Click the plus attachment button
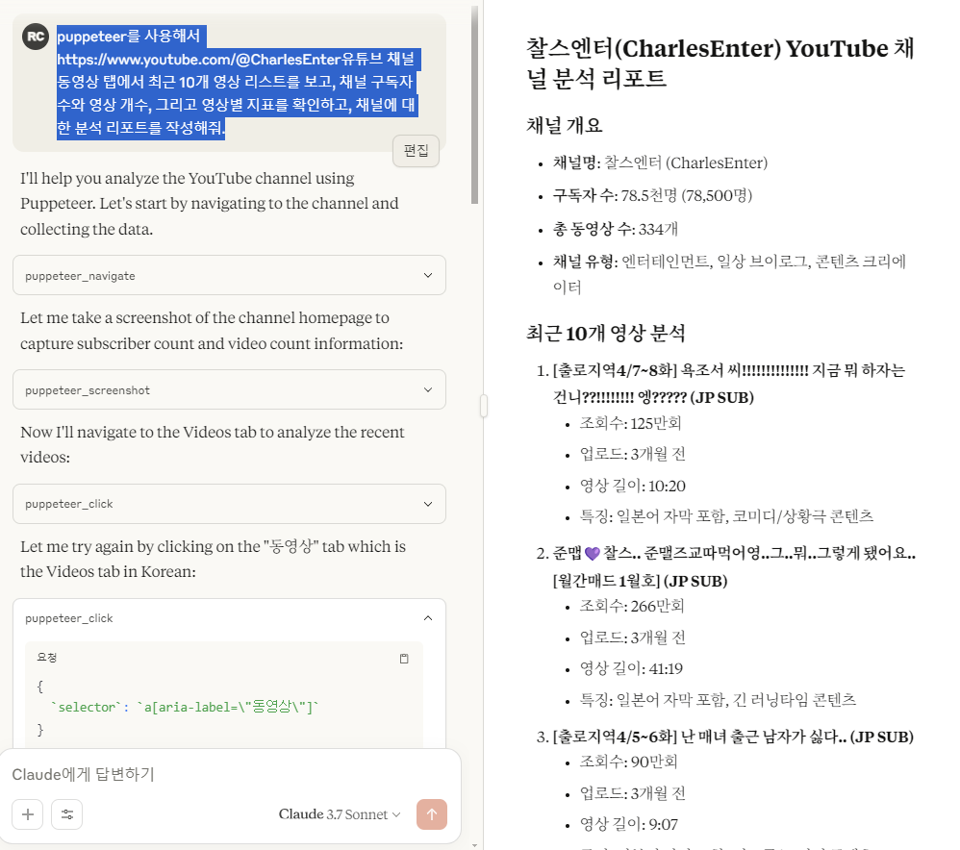Screen dimensions: 960x850 pyautogui.click(x=28, y=814)
